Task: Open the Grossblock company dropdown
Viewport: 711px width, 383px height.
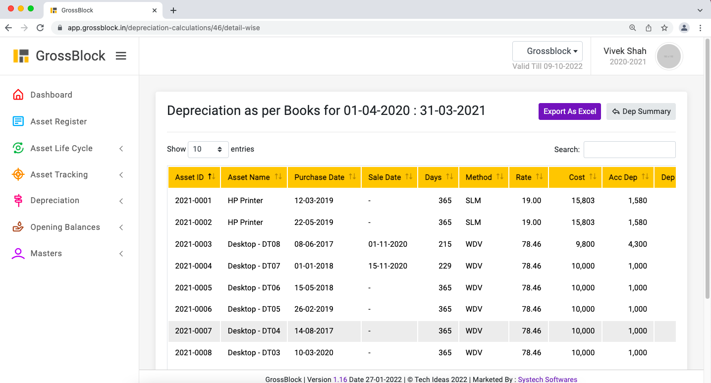Action: (x=547, y=51)
